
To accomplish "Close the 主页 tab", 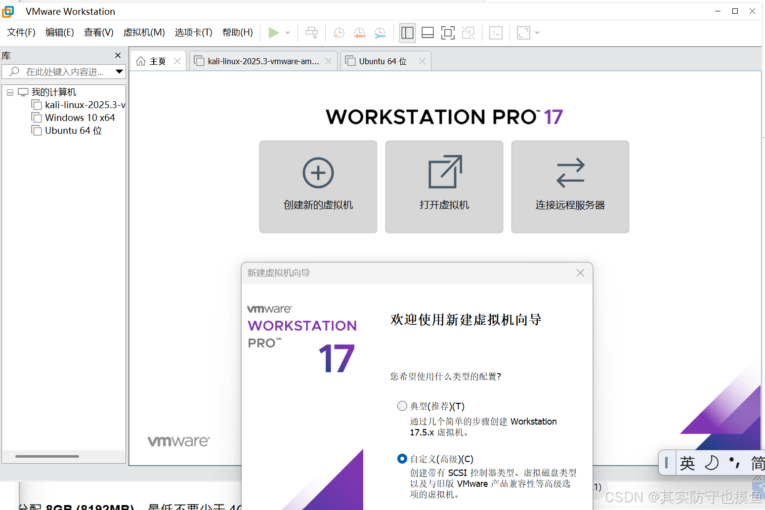I will pos(177,61).
